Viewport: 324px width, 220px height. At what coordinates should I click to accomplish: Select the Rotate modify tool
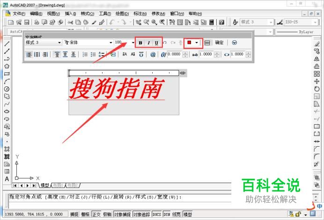click(317, 89)
